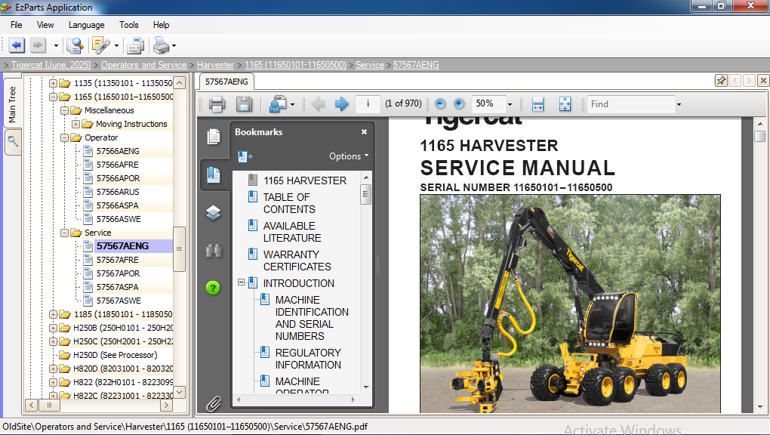The image size is (770, 435).
Task: Go back with the blue back arrow
Action: 17,46
